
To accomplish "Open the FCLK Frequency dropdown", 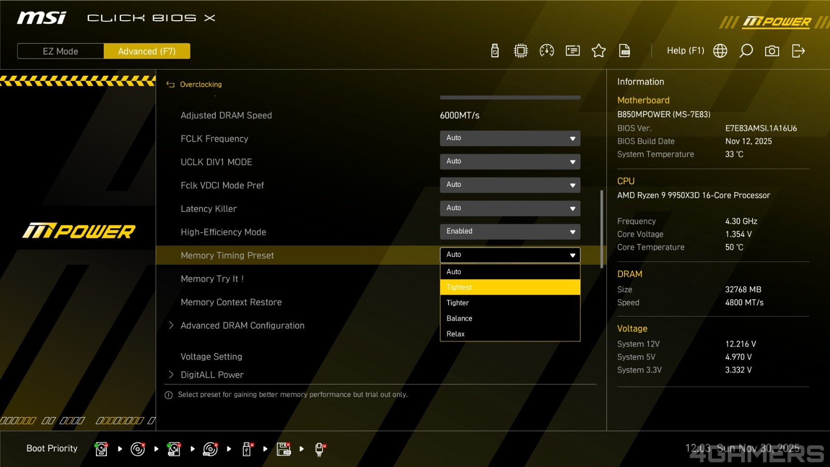I will coord(509,139).
